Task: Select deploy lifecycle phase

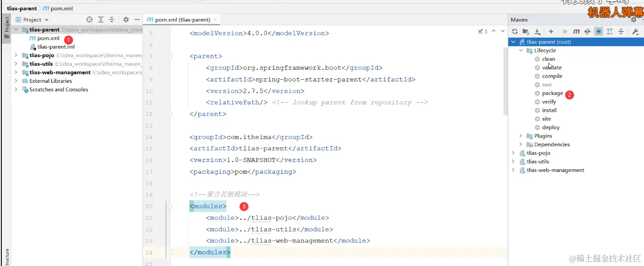Action: point(551,127)
